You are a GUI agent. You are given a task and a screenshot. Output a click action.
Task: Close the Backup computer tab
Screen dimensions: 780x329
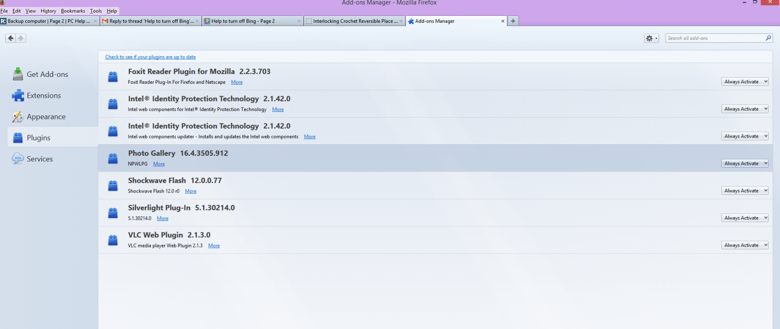pyautogui.click(x=95, y=21)
